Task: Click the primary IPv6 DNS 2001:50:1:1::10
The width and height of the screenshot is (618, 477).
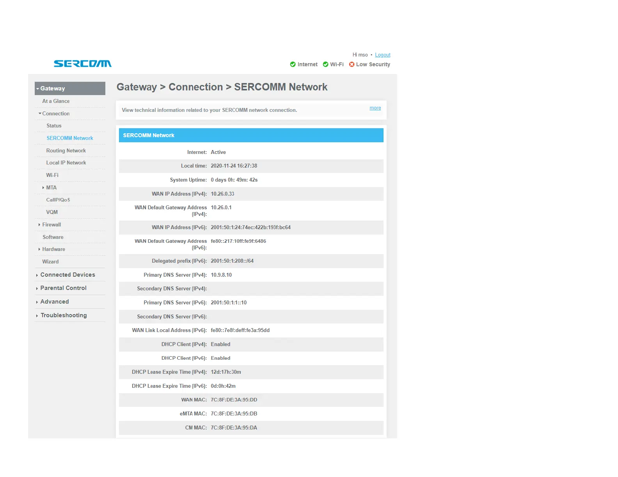Action: point(229,302)
